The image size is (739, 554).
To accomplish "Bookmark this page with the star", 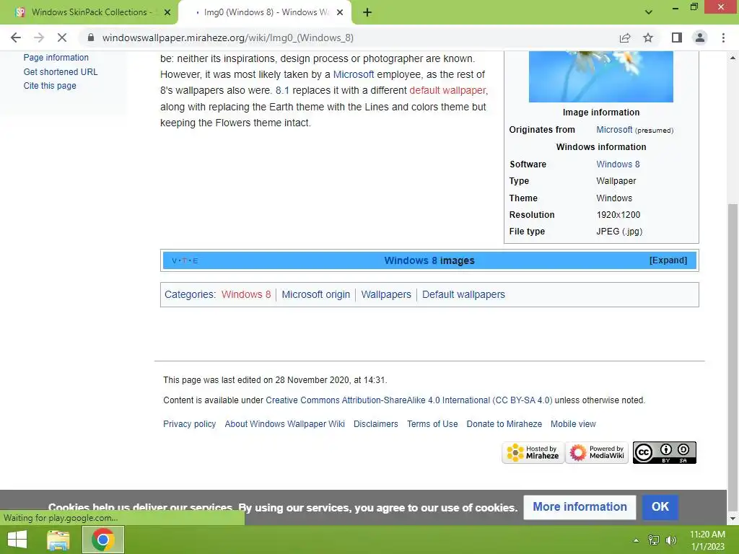I will (x=648, y=38).
